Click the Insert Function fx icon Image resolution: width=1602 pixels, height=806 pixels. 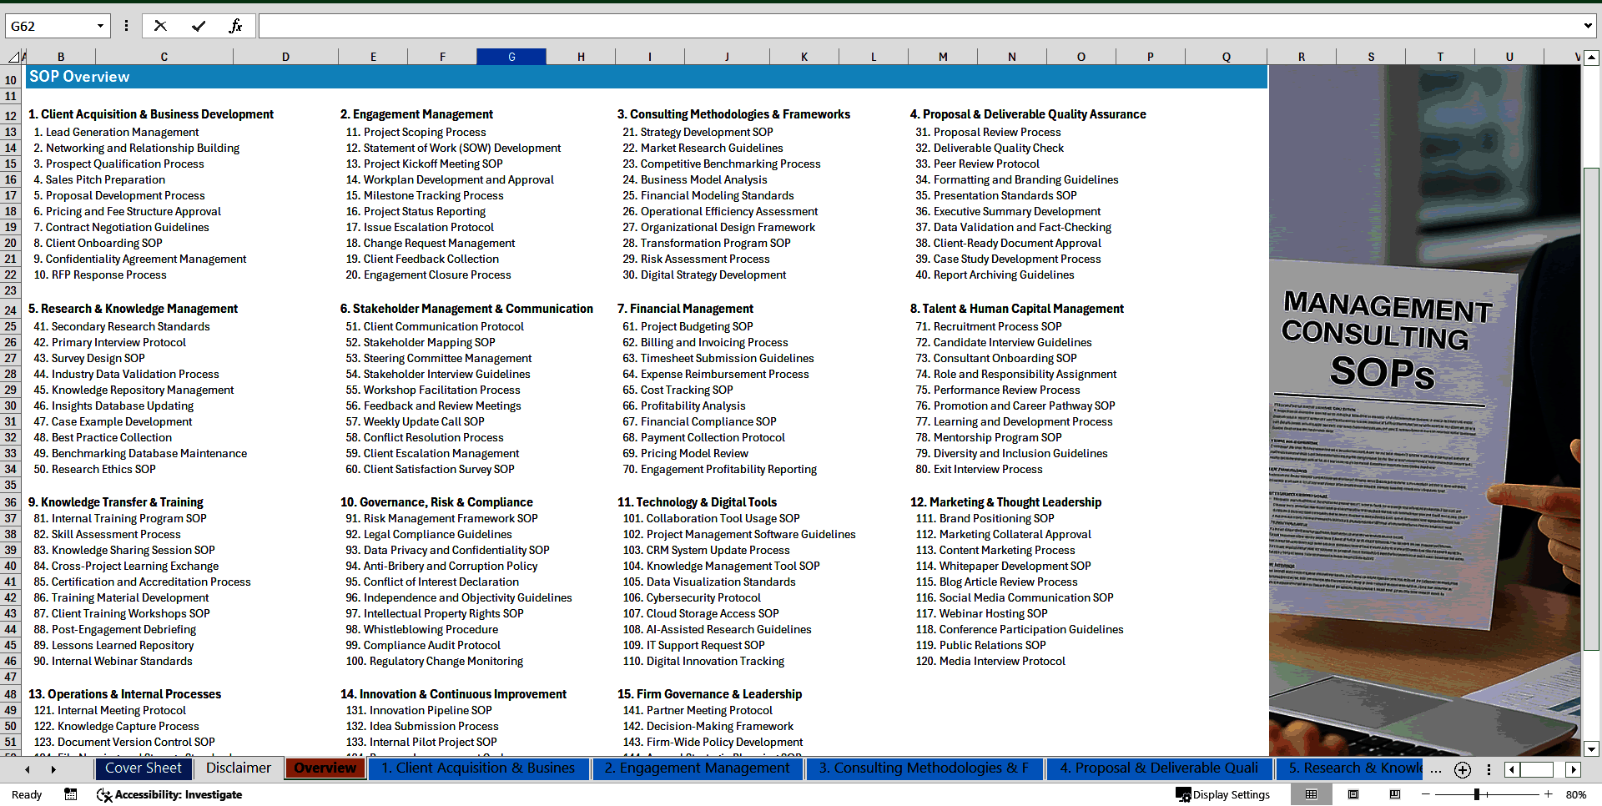pyautogui.click(x=235, y=26)
